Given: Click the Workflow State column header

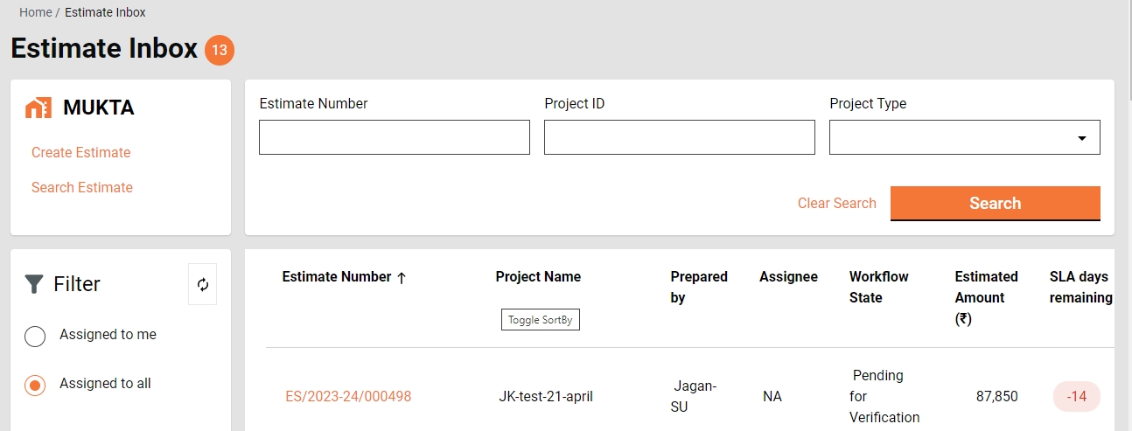Looking at the screenshot, I should (x=878, y=287).
